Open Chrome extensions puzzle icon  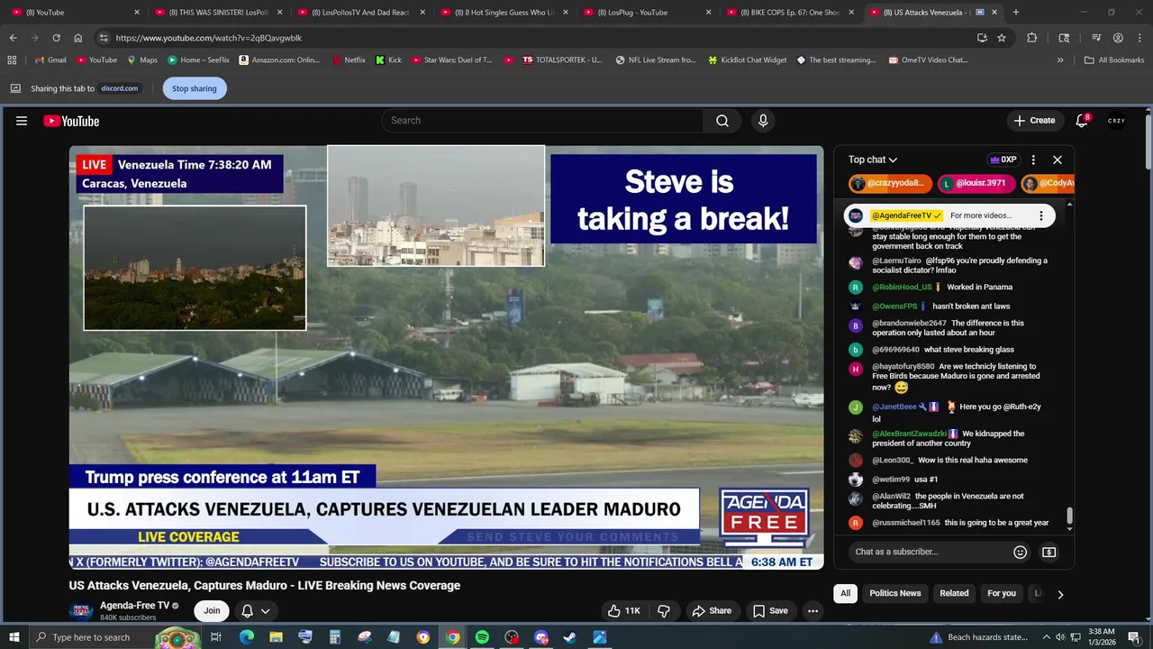[1032, 38]
